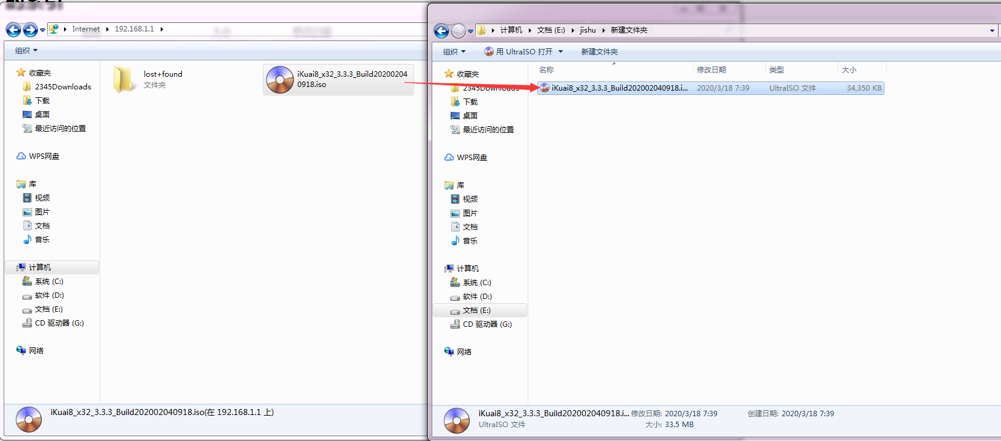Open 音乐 library in the right window
Screen dimensions: 1001x441
464,240
